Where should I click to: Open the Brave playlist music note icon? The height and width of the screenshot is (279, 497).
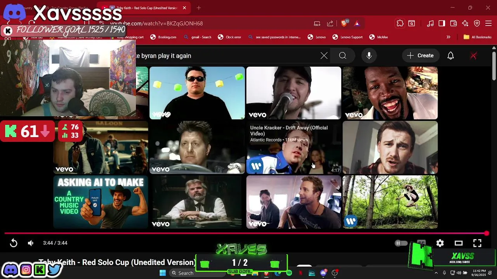click(x=430, y=23)
